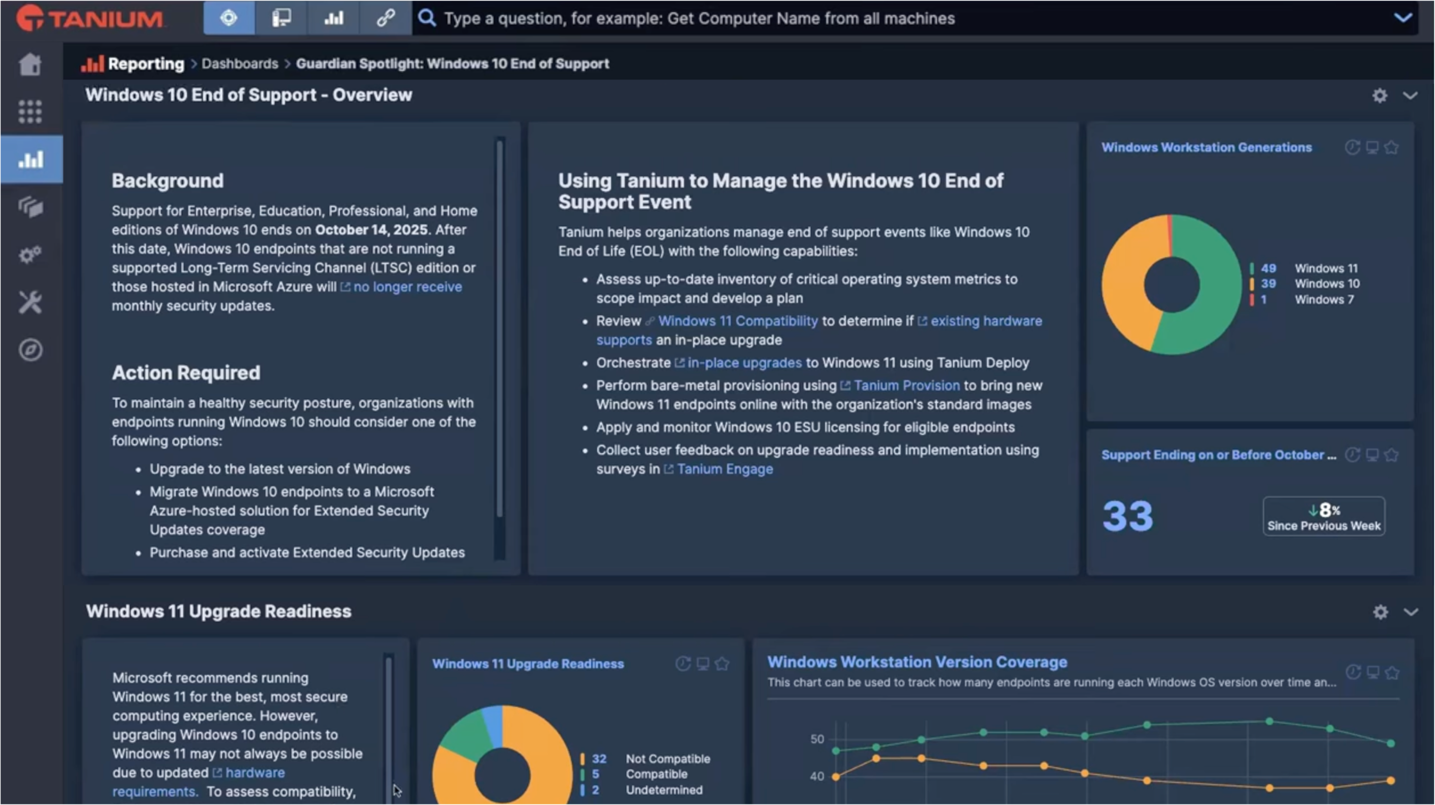Screen dimensions: 1435x805
Task: Open the gears administration icon in sidebar
Action: point(30,255)
